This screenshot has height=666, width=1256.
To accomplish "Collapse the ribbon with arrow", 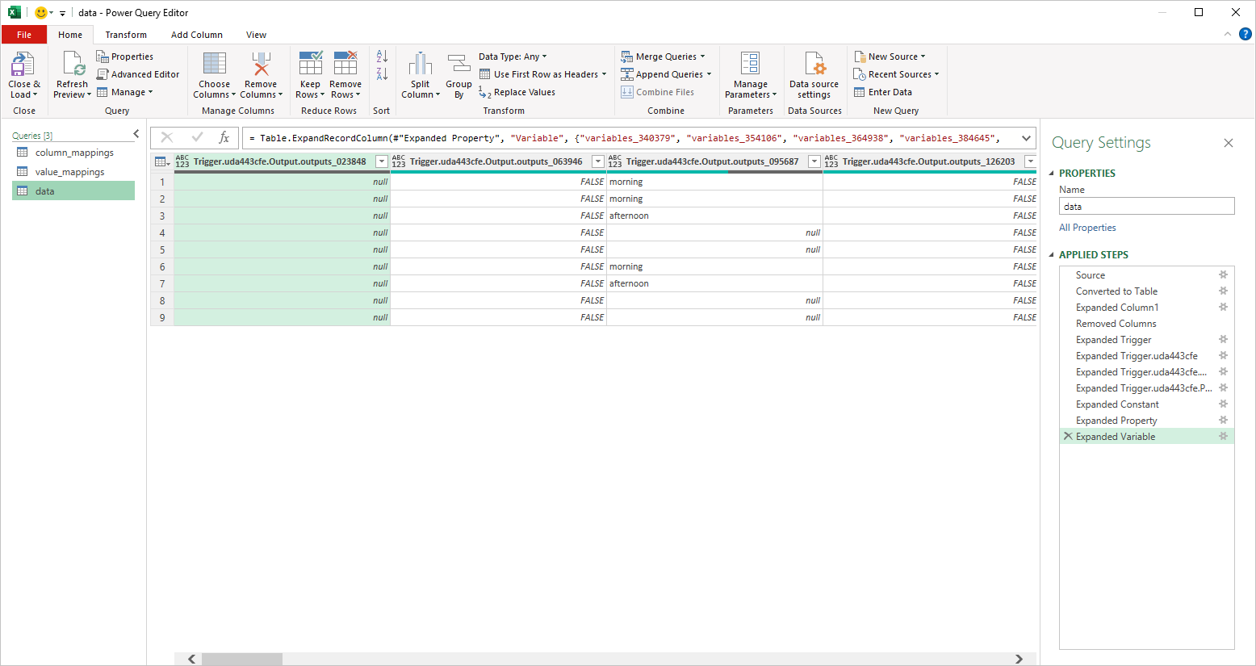I will 1228,34.
